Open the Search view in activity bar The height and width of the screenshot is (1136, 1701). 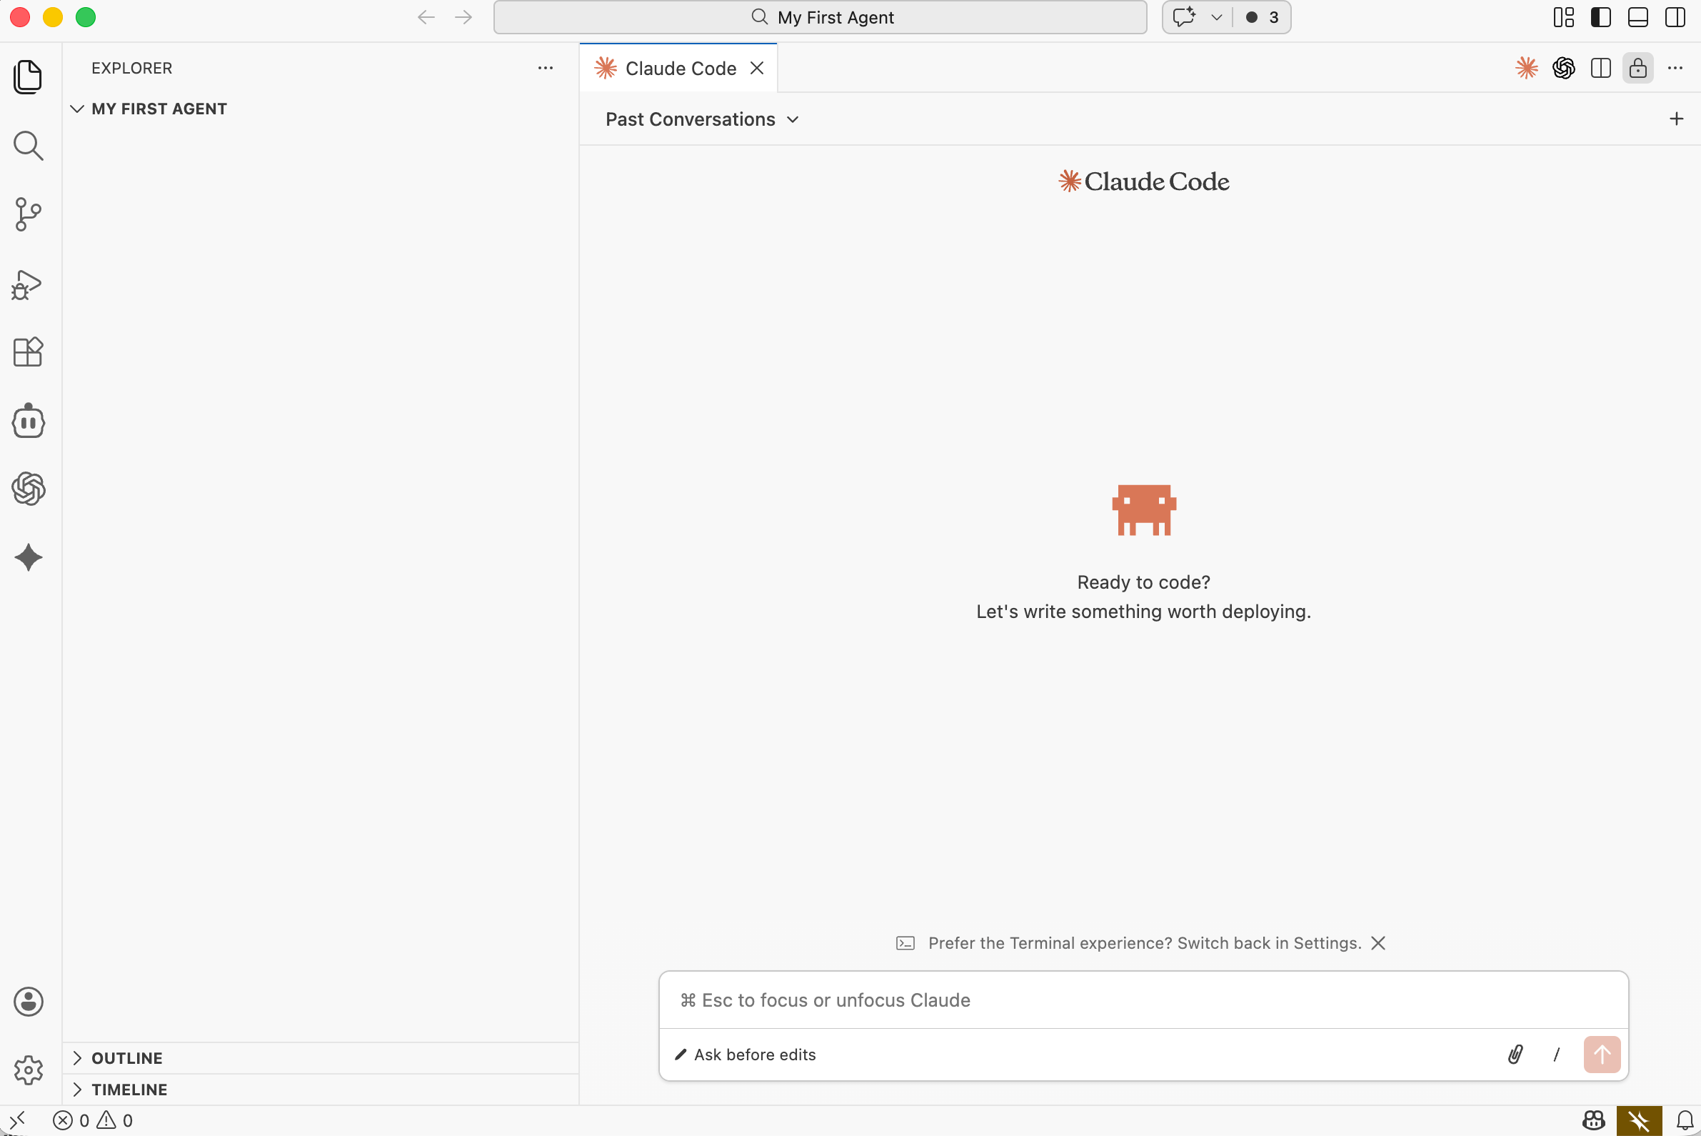pos(29,146)
